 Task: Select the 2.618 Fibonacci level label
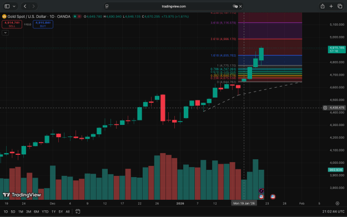[x=223, y=39]
